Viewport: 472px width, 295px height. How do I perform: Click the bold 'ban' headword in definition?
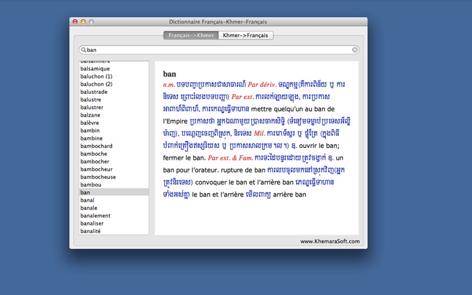coord(169,74)
